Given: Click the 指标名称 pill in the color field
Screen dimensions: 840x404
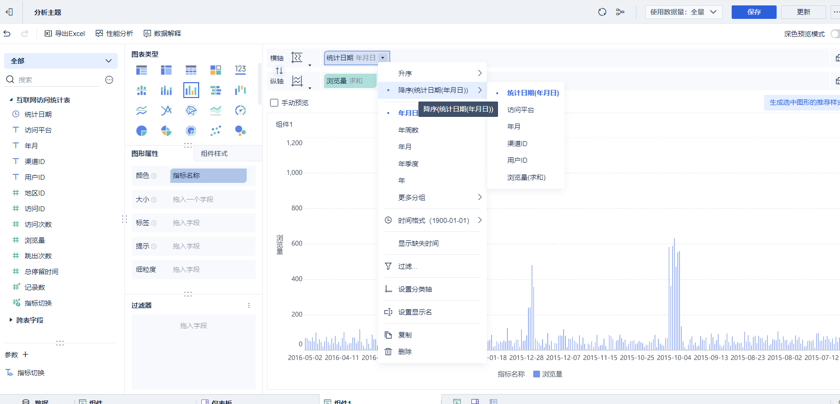Looking at the screenshot, I should pos(209,176).
